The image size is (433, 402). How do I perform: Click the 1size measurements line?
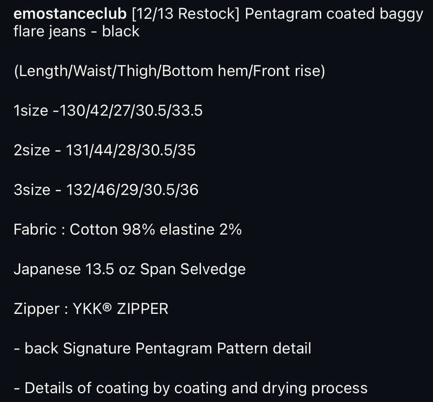point(108,111)
